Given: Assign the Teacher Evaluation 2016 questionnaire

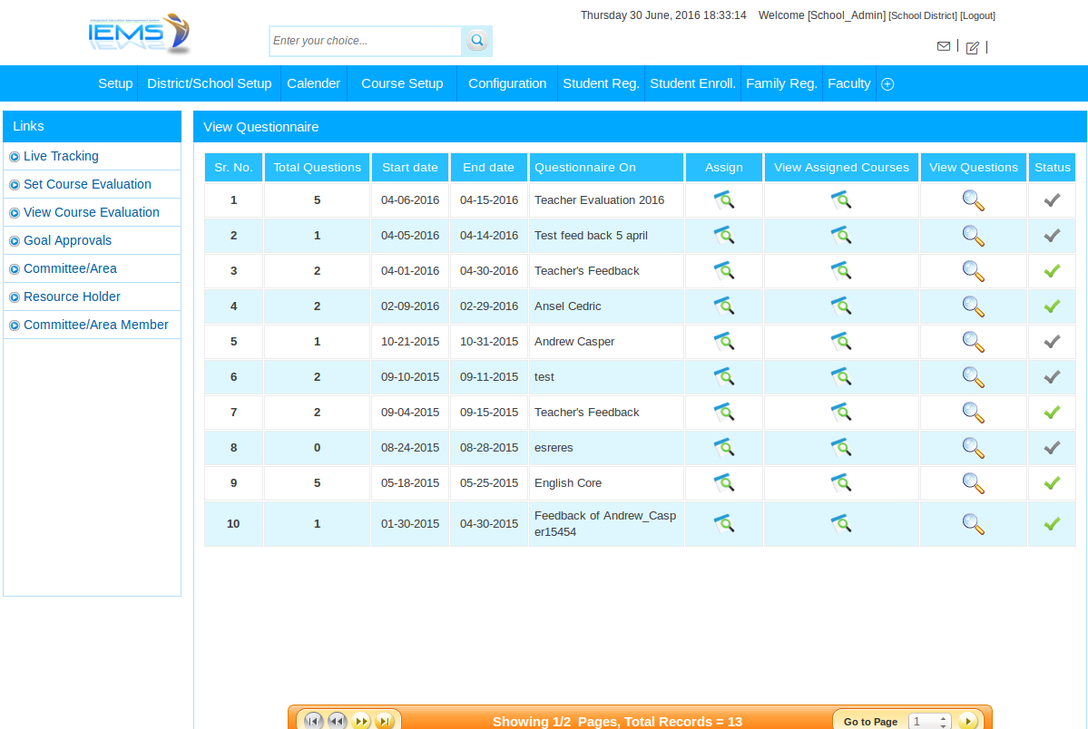Looking at the screenshot, I should click(724, 200).
